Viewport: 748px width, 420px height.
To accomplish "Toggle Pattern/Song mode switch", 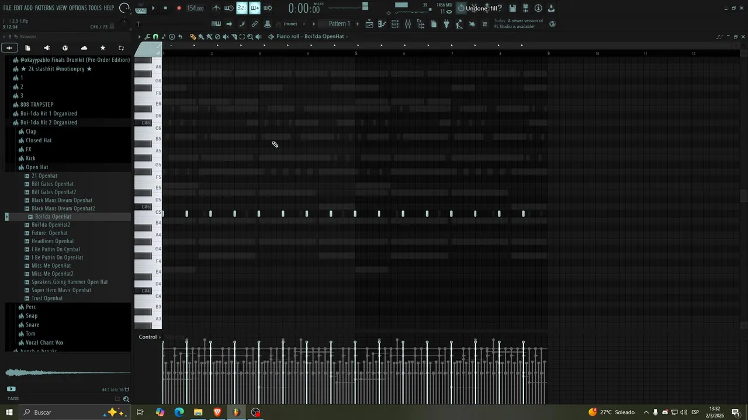I will click(141, 9).
